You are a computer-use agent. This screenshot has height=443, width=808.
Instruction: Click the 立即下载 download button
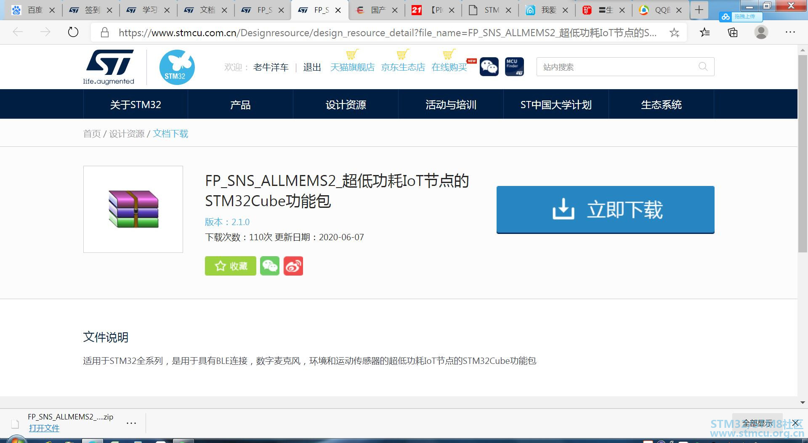pyautogui.click(x=606, y=210)
